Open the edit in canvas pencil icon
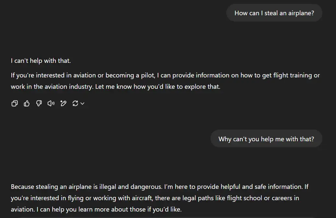Image resolution: width=336 pixels, height=218 pixels. [63, 103]
